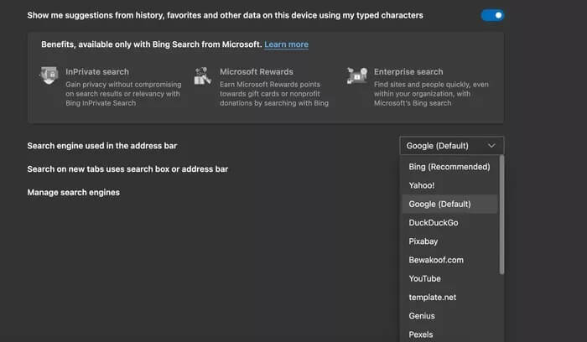This screenshot has width=587, height=342.
Task: Select Bing (Recommended) from the list
Action: point(449,167)
